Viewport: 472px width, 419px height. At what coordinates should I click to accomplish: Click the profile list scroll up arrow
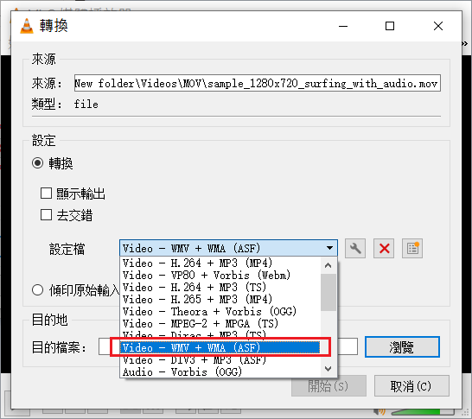328,265
